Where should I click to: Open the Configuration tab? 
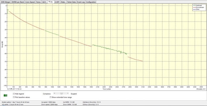[91, 2]
